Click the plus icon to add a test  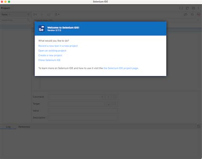pyautogui.click(x=28, y=14)
